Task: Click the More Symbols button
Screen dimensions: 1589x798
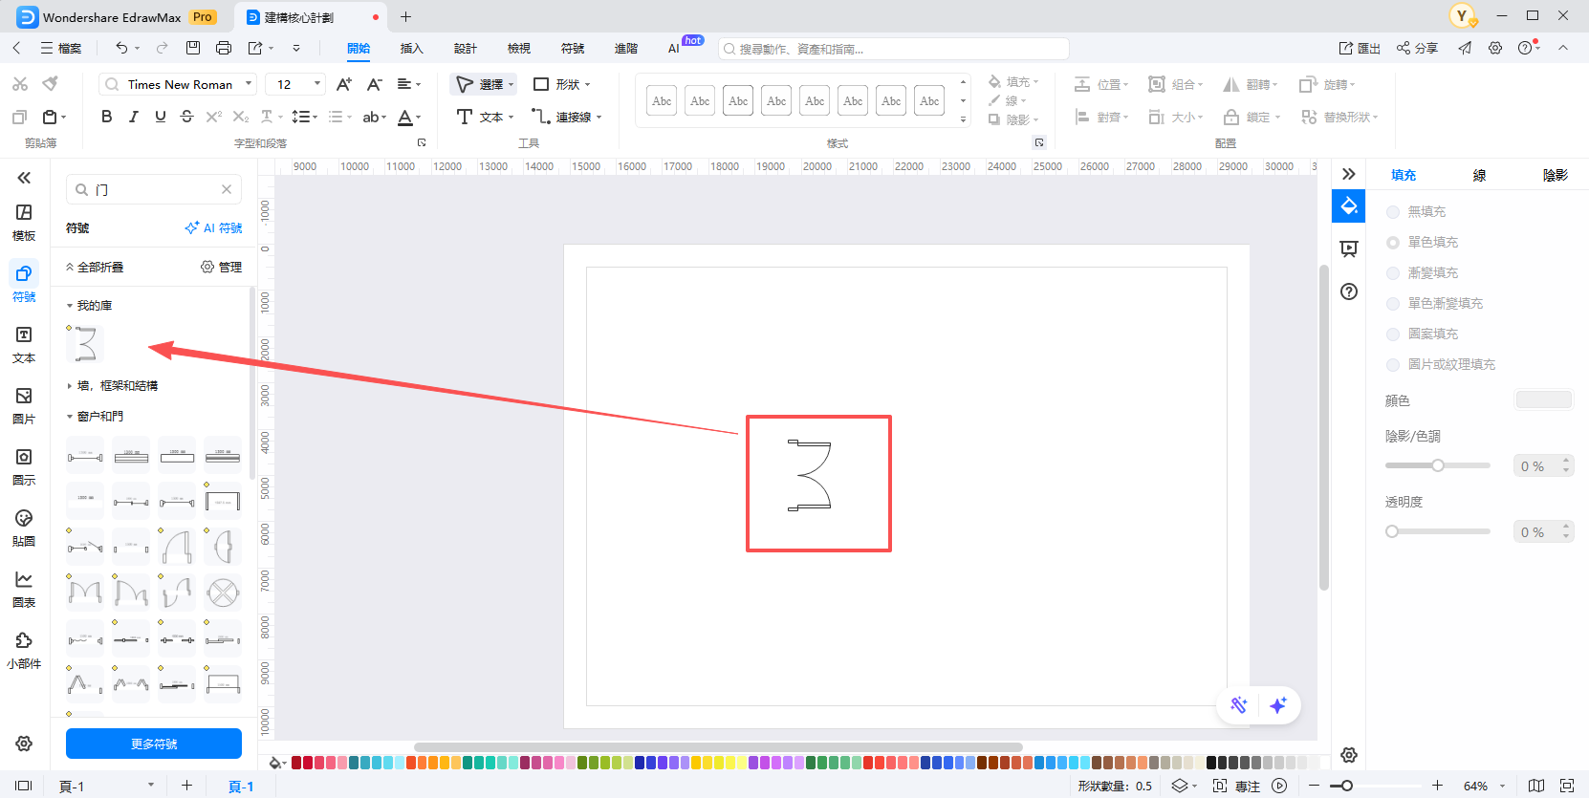Action: pyautogui.click(x=154, y=744)
